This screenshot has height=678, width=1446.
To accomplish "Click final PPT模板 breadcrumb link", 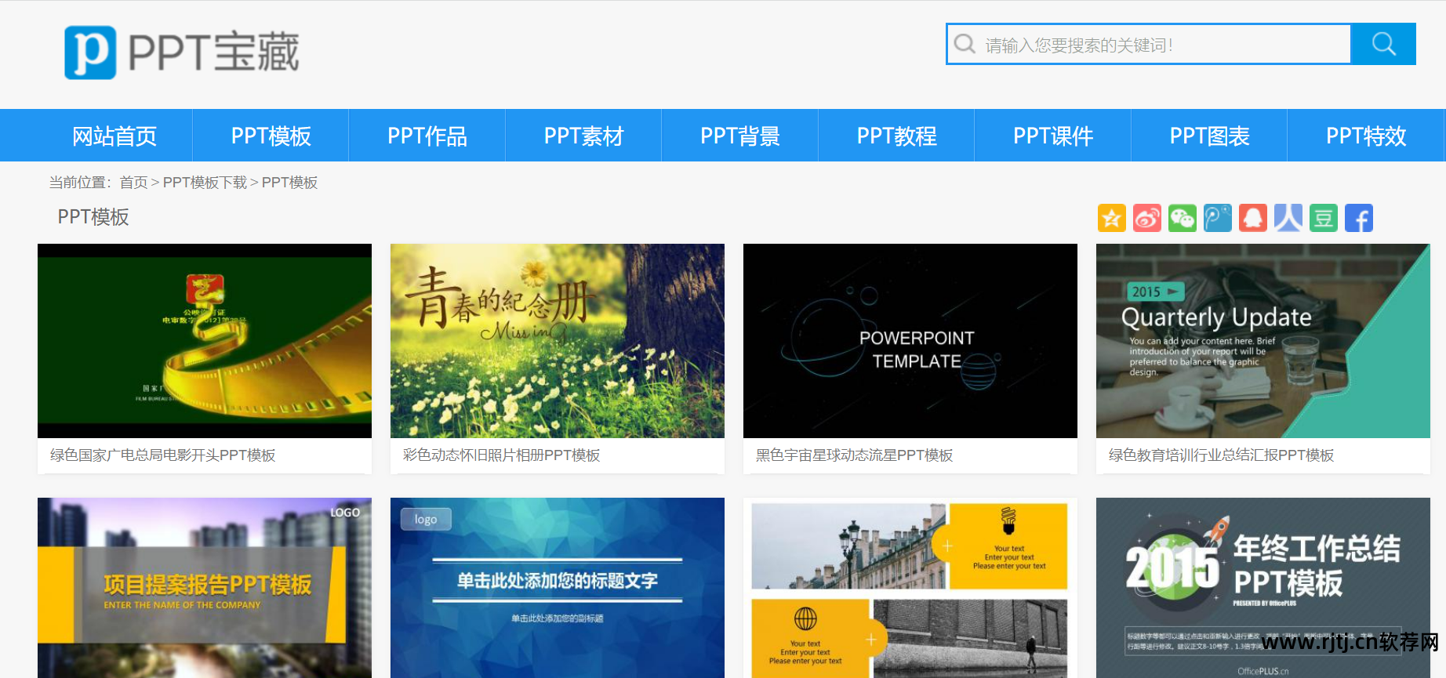I will (x=289, y=183).
